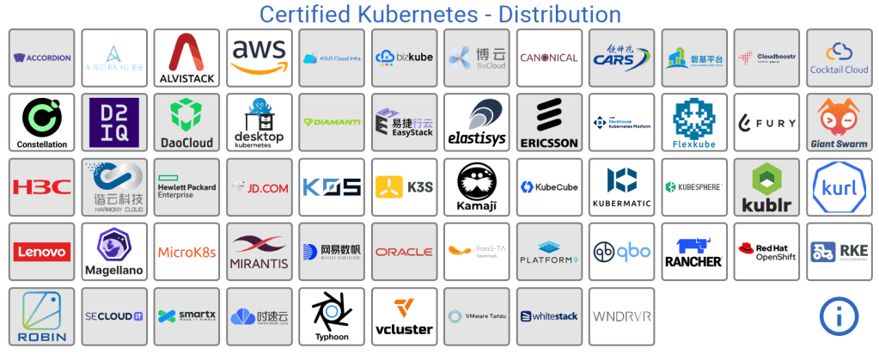Select the Red Hat OpenShift logo
This screenshot has width=879, height=360.
[766, 252]
